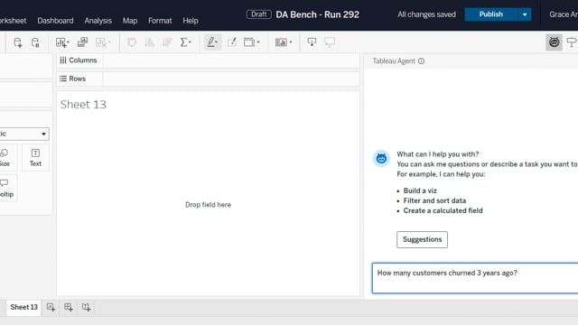Viewport: 578px width, 325px height.
Task: Open the Help menu
Action: [x=191, y=21]
